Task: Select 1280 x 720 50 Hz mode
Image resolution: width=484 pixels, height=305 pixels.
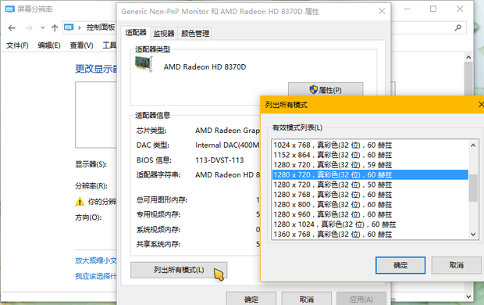Action: (370, 185)
